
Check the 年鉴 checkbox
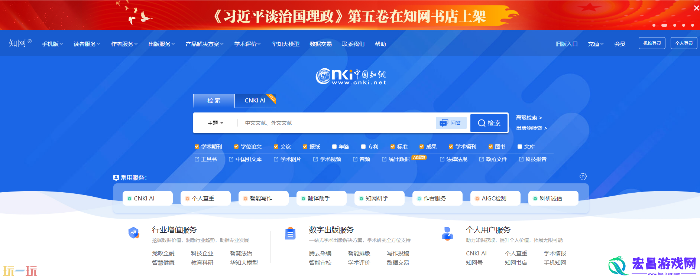[334, 147]
